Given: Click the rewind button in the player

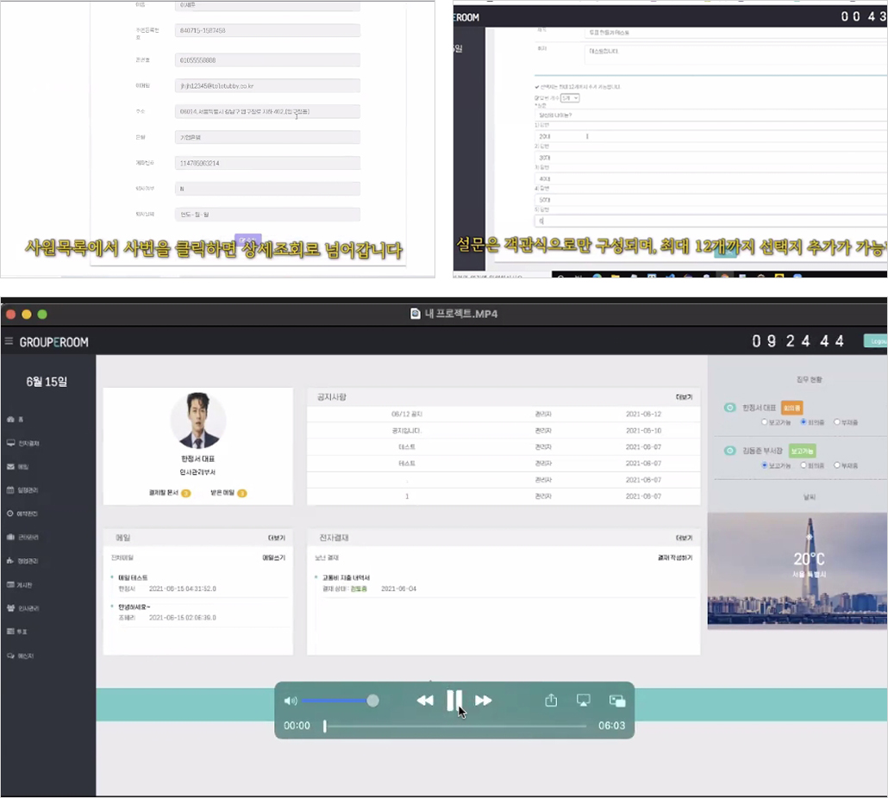Looking at the screenshot, I should point(425,701).
